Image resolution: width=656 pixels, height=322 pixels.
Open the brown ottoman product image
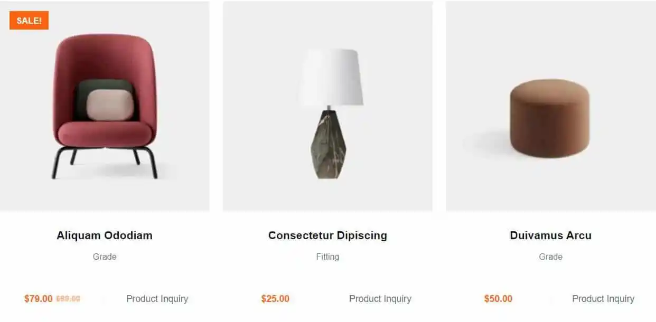point(551,106)
